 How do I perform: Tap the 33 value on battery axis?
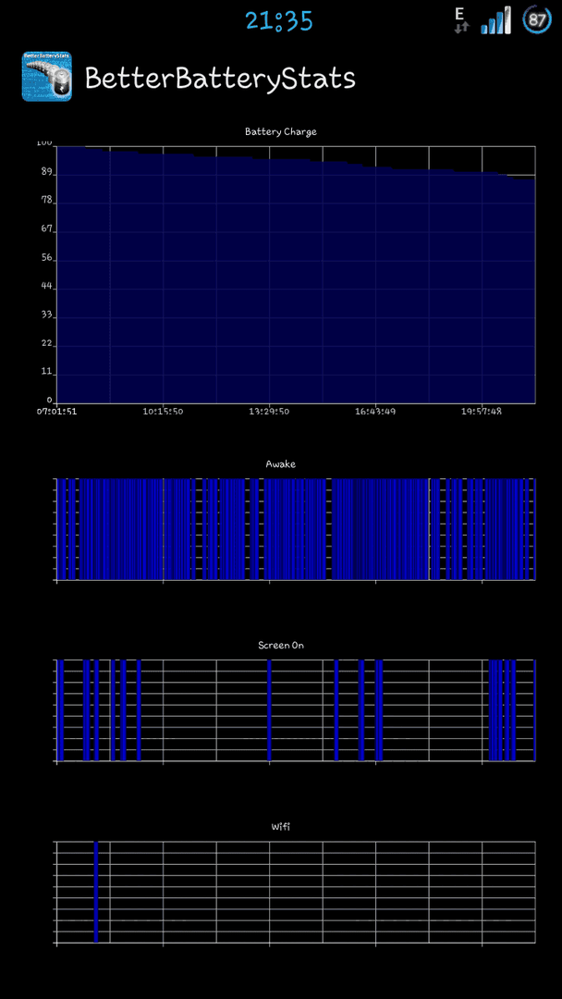point(46,315)
